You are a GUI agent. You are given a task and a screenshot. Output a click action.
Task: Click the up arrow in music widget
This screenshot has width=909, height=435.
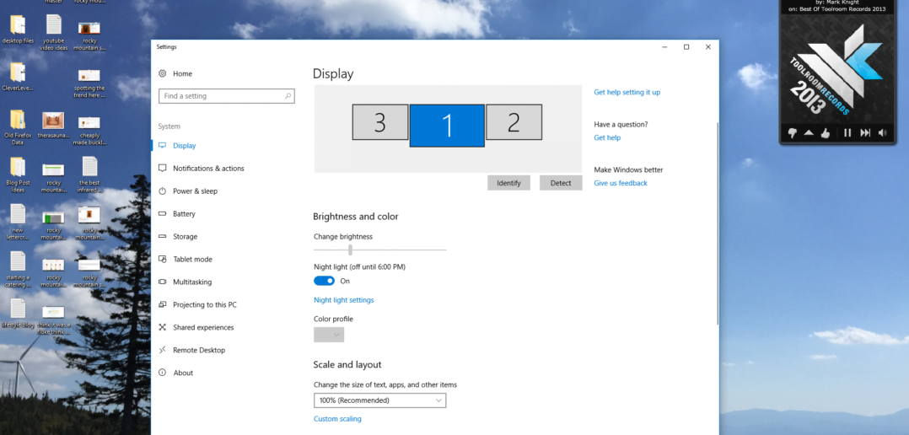pos(809,133)
